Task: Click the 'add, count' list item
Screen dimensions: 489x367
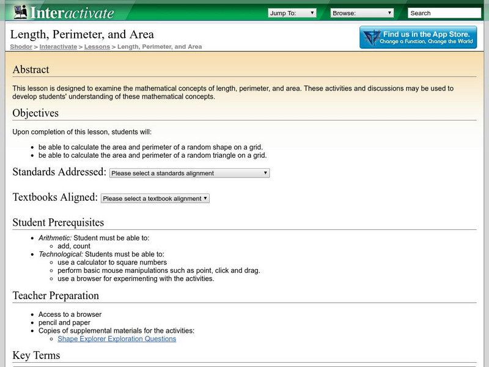Action: click(74, 247)
